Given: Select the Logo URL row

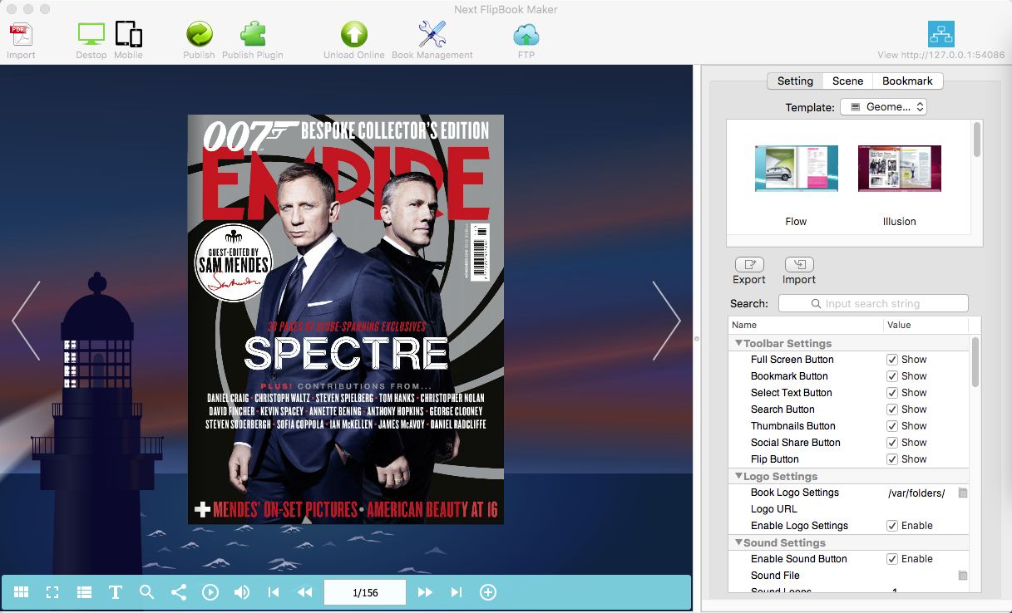Looking at the screenshot, I should point(849,509).
